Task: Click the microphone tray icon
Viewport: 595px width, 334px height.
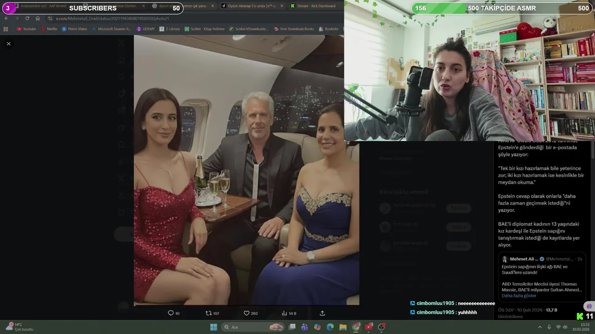Action: click(x=549, y=327)
